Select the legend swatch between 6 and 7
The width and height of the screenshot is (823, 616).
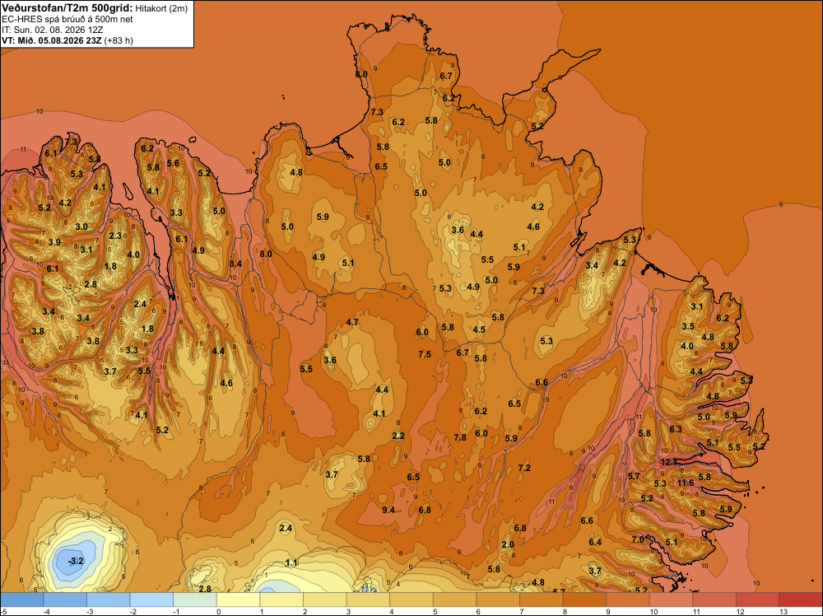tap(498, 600)
